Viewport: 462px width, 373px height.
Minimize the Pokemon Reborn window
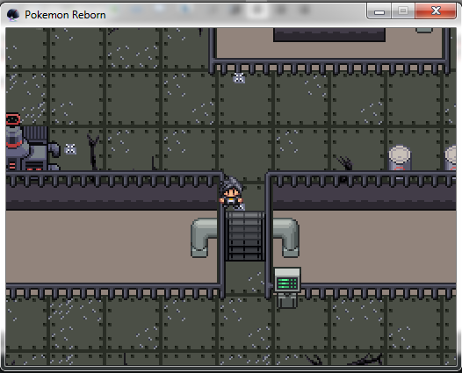[379, 11]
